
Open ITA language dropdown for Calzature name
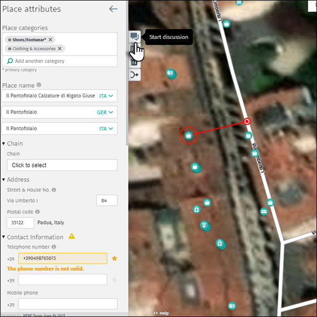click(x=106, y=96)
